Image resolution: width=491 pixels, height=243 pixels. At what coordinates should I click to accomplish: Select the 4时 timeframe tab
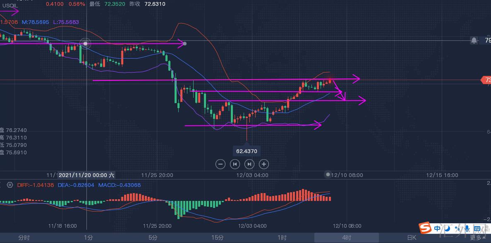coord(346,238)
